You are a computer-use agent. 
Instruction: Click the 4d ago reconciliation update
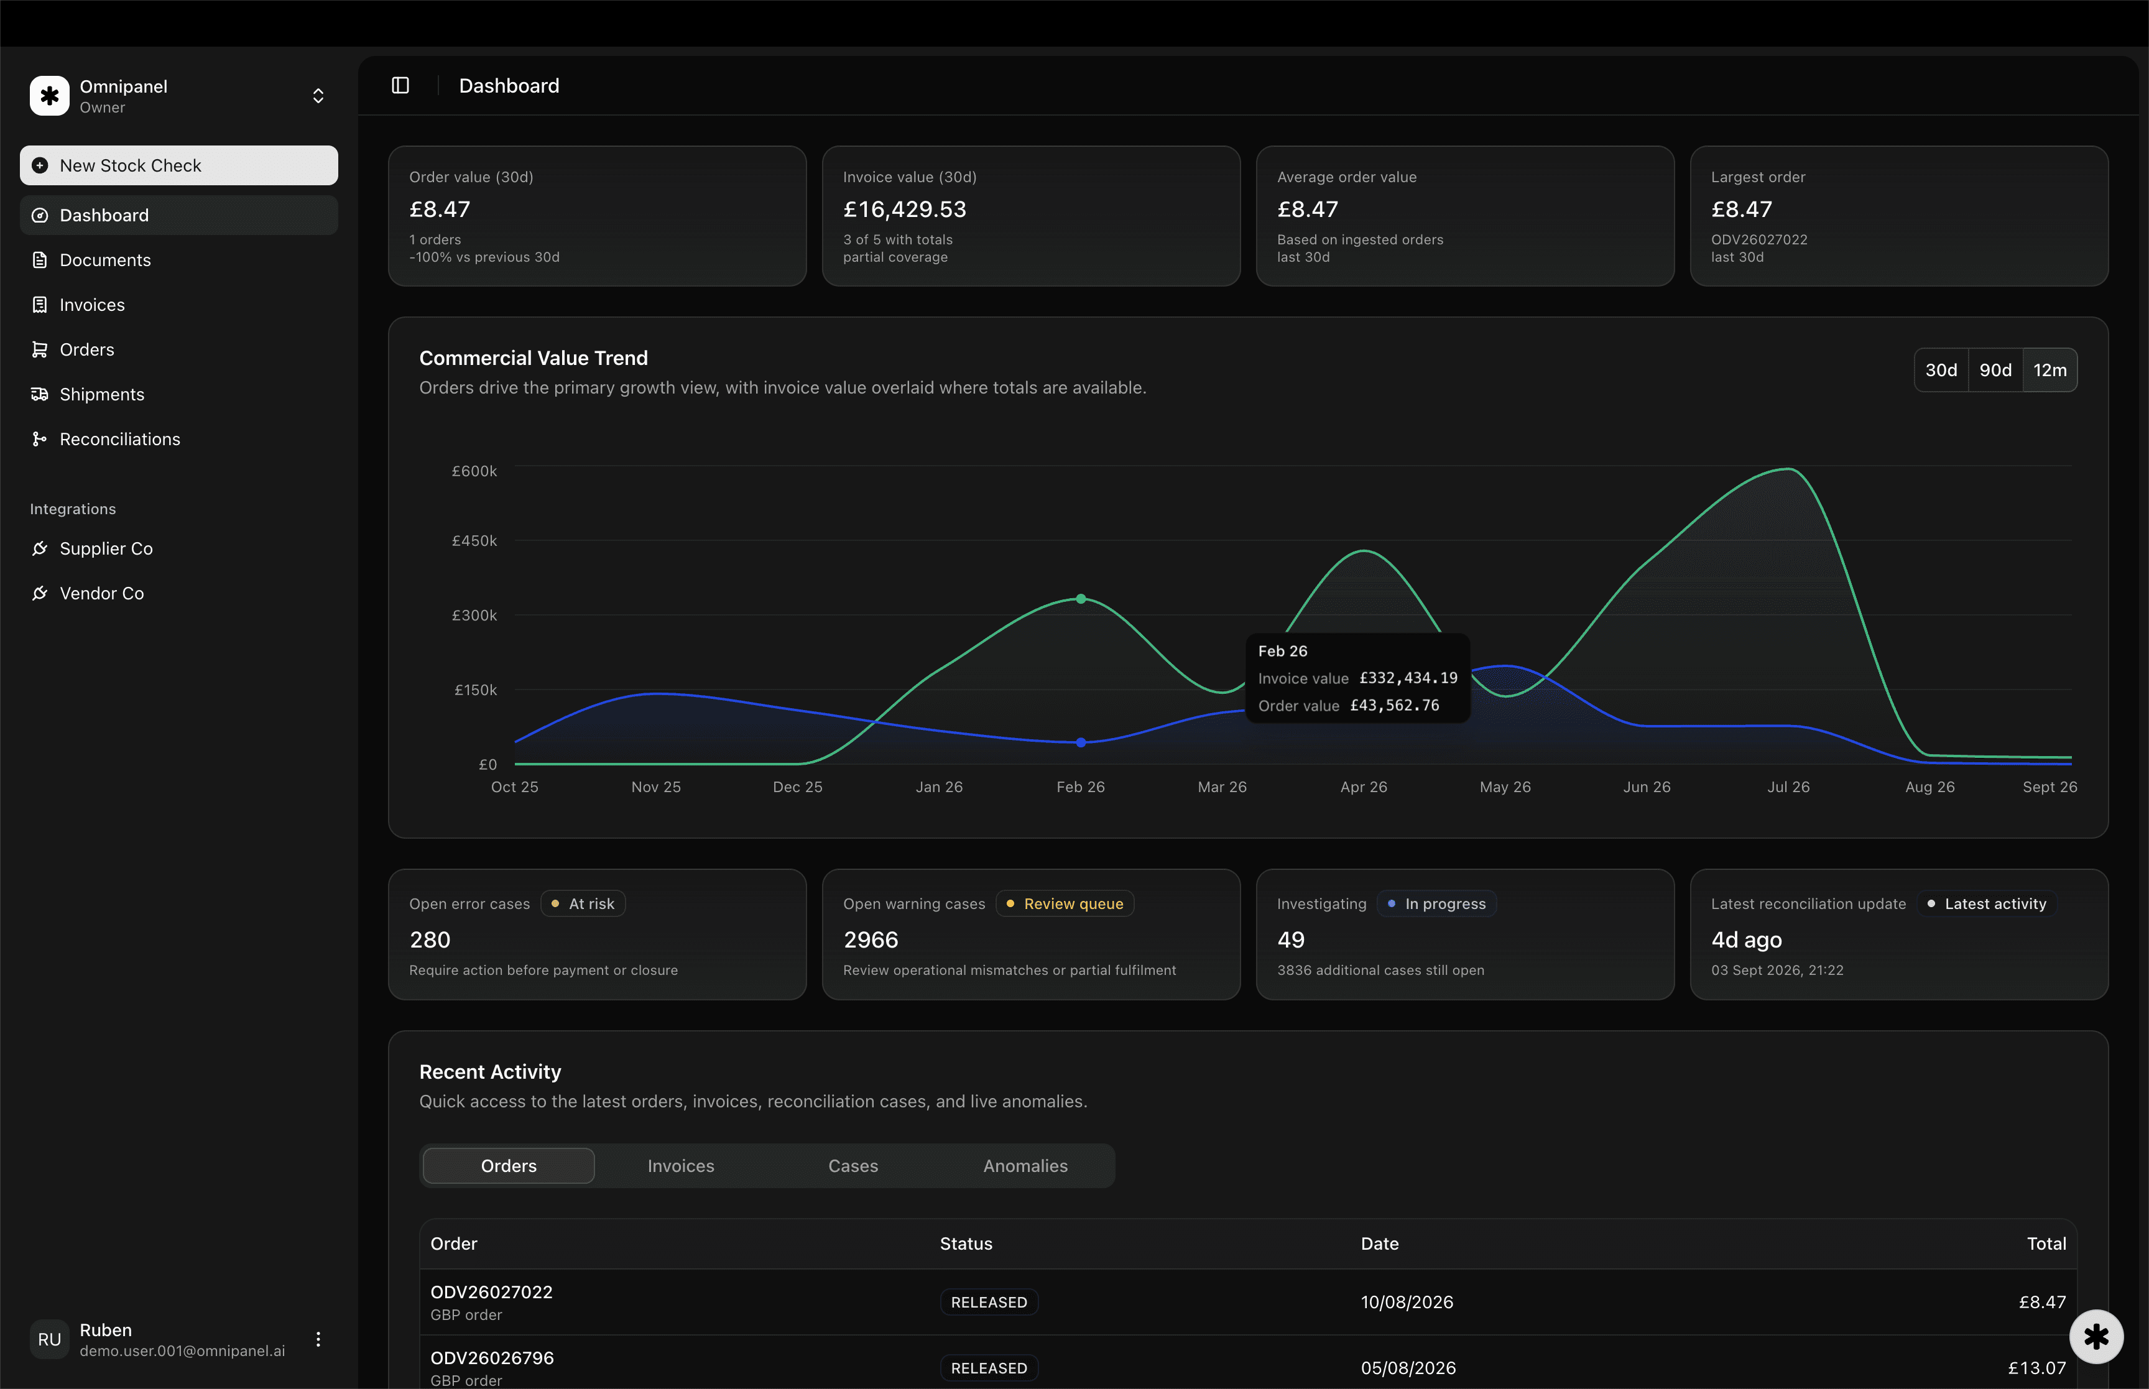point(1746,940)
